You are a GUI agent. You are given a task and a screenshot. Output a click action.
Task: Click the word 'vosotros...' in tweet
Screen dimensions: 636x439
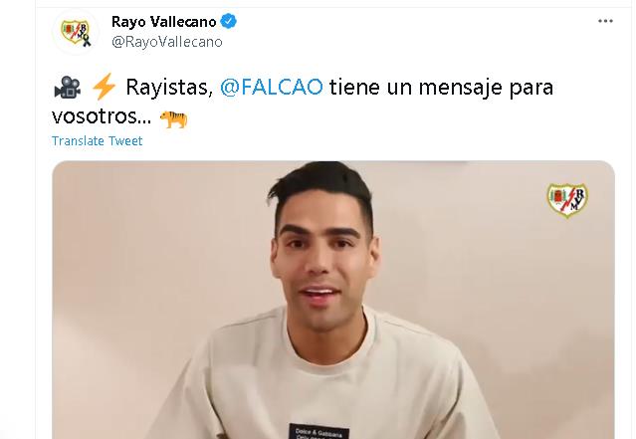pos(102,116)
